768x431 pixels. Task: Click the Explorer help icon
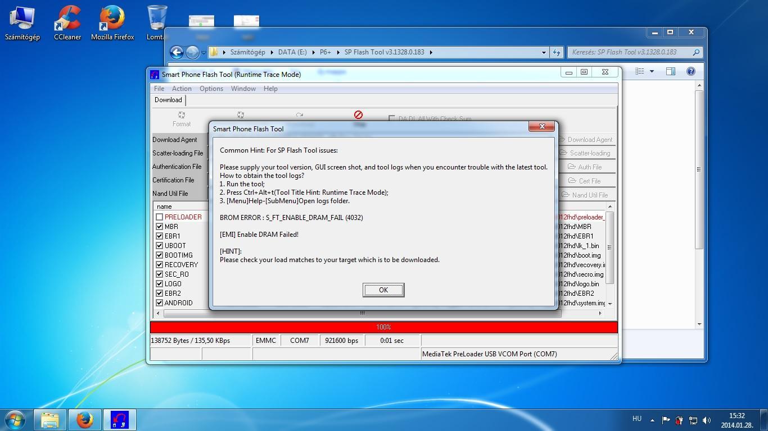pos(691,71)
